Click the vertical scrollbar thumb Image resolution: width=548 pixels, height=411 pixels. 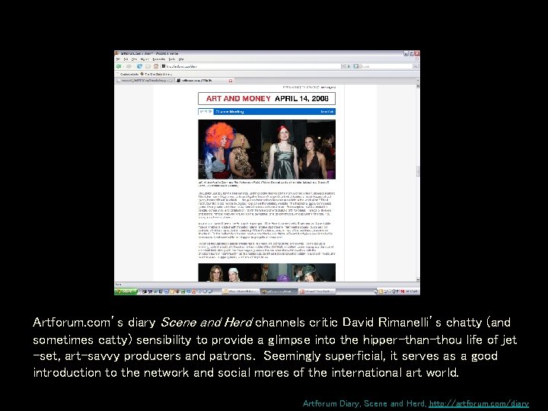[x=418, y=171]
